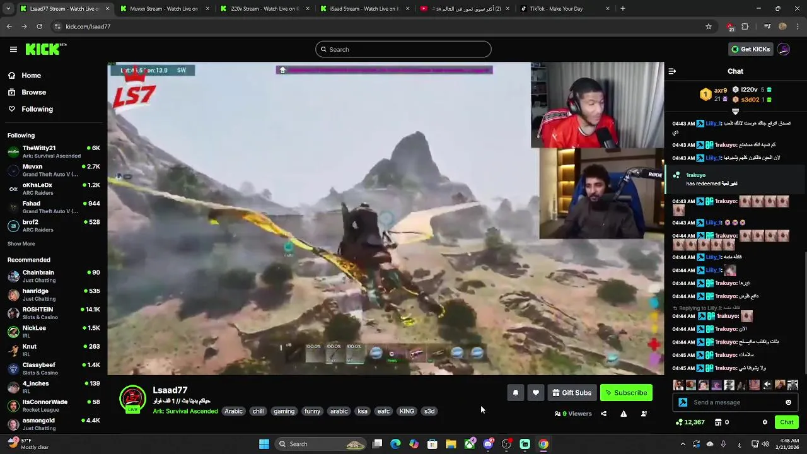This screenshot has width=807, height=454.
Task: Open TheWitty21 channel from Following
Action: (x=54, y=152)
